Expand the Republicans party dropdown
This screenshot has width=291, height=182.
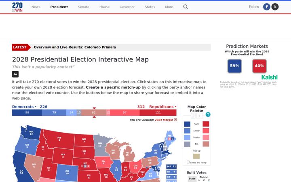point(163,107)
